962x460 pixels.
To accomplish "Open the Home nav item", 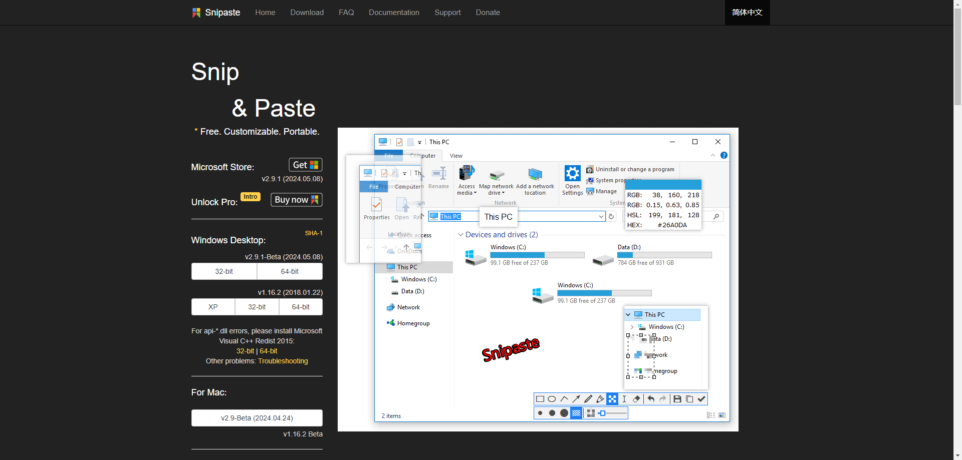I will tap(265, 13).
